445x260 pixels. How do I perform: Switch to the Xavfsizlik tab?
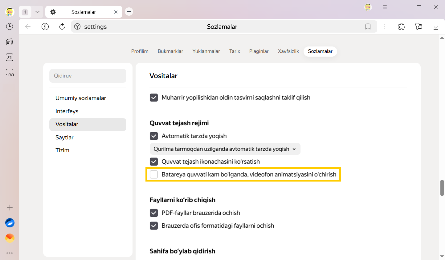288,51
